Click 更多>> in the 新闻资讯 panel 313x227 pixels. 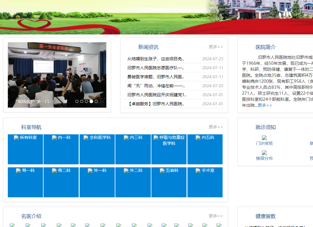click(x=216, y=47)
